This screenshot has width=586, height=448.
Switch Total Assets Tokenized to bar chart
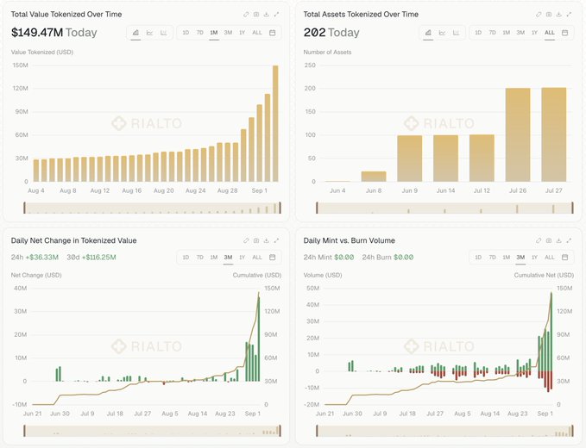(456, 33)
